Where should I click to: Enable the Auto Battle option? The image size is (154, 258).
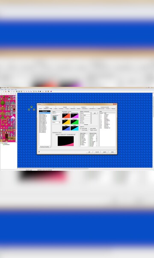tap(89, 128)
